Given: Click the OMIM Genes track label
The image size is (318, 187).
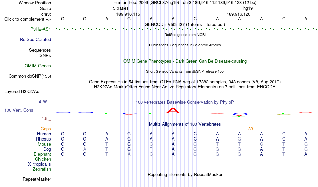Looking at the screenshot, I should (x=38, y=66).
